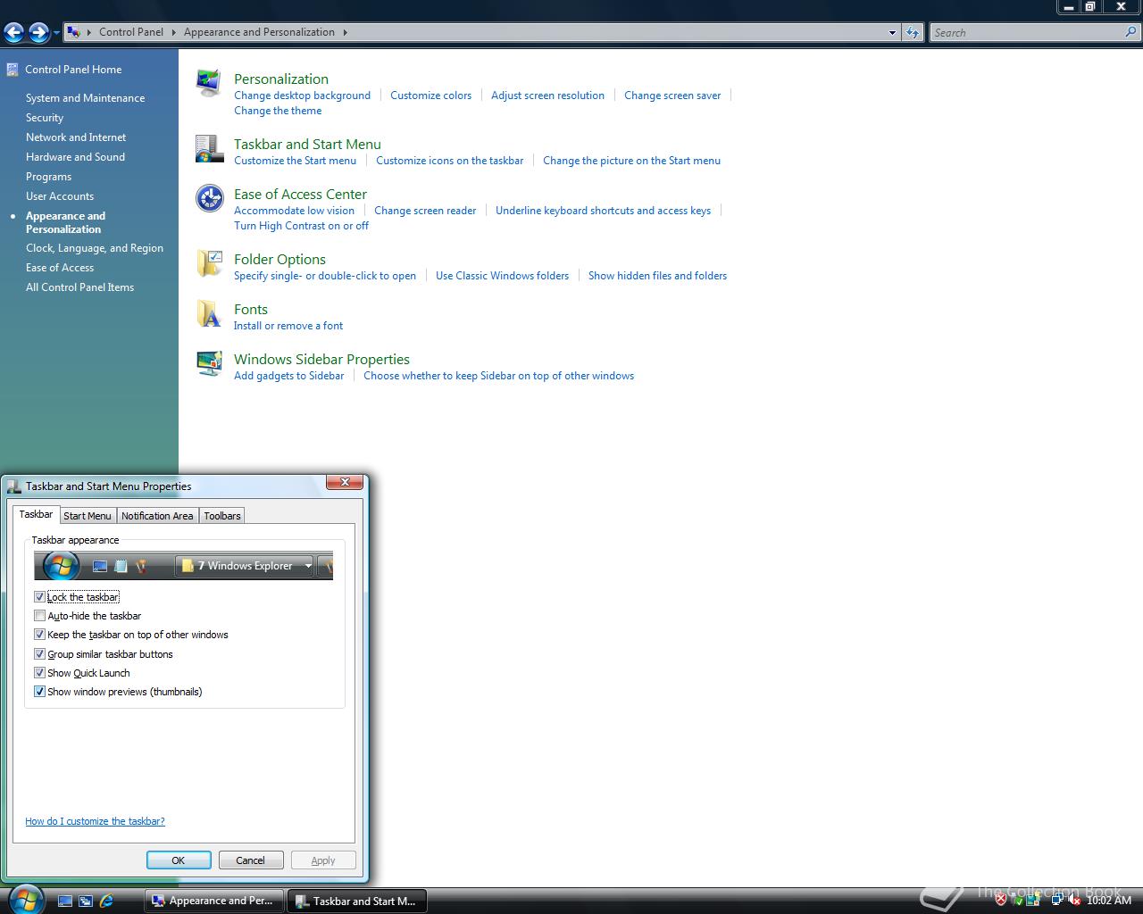Screen dimensions: 1143x914
Task: Switch to the Start Menu tab
Action: pyautogui.click(x=88, y=516)
